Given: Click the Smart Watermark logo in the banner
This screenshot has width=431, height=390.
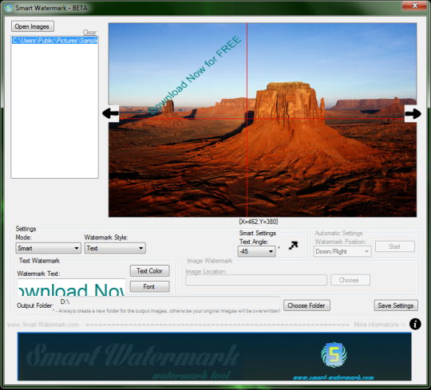Looking at the screenshot, I should pos(334,355).
